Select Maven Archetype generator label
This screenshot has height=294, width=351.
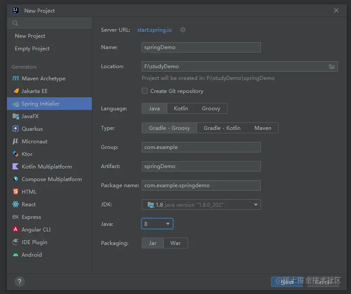[43, 79]
